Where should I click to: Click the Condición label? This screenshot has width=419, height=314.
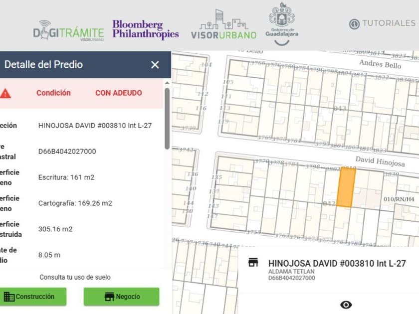[53, 93]
